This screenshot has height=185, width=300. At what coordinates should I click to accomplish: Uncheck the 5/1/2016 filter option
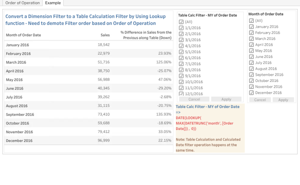pyautogui.click(x=181, y=52)
